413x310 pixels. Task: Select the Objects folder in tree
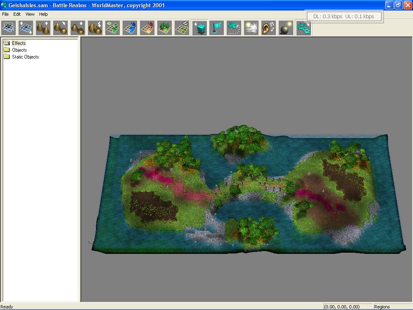click(19, 50)
